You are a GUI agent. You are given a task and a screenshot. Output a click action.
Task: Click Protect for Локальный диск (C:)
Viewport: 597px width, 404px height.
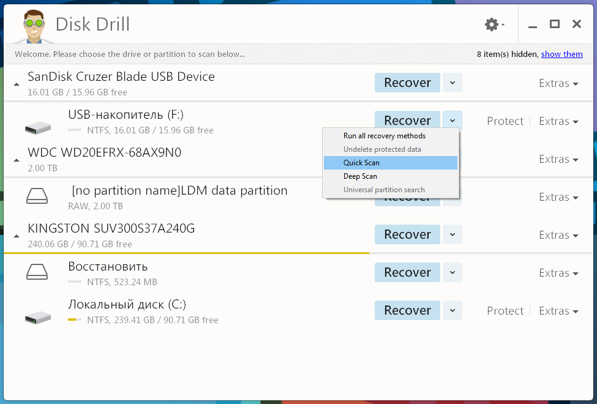(505, 311)
